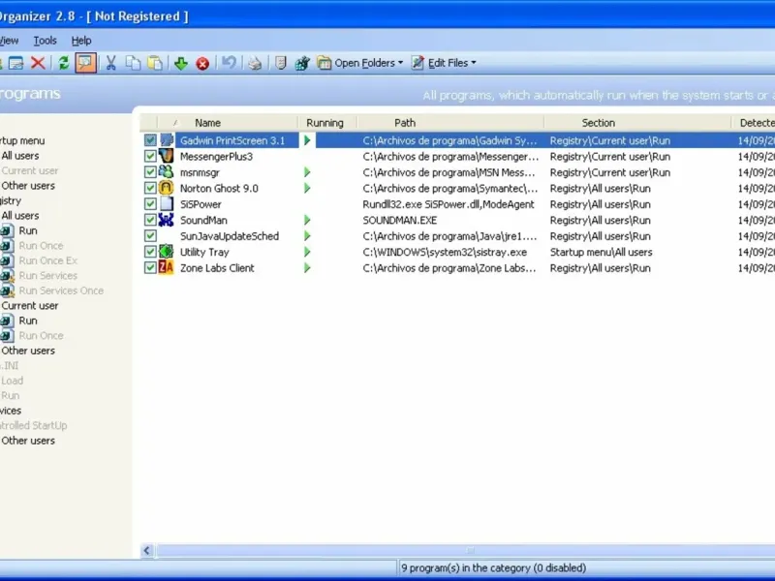Image resolution: width=775 pixels, height=581 pixels.
Task: Uncheck the Zone Labs Client checkbox
Action: (x=150, y=268)
